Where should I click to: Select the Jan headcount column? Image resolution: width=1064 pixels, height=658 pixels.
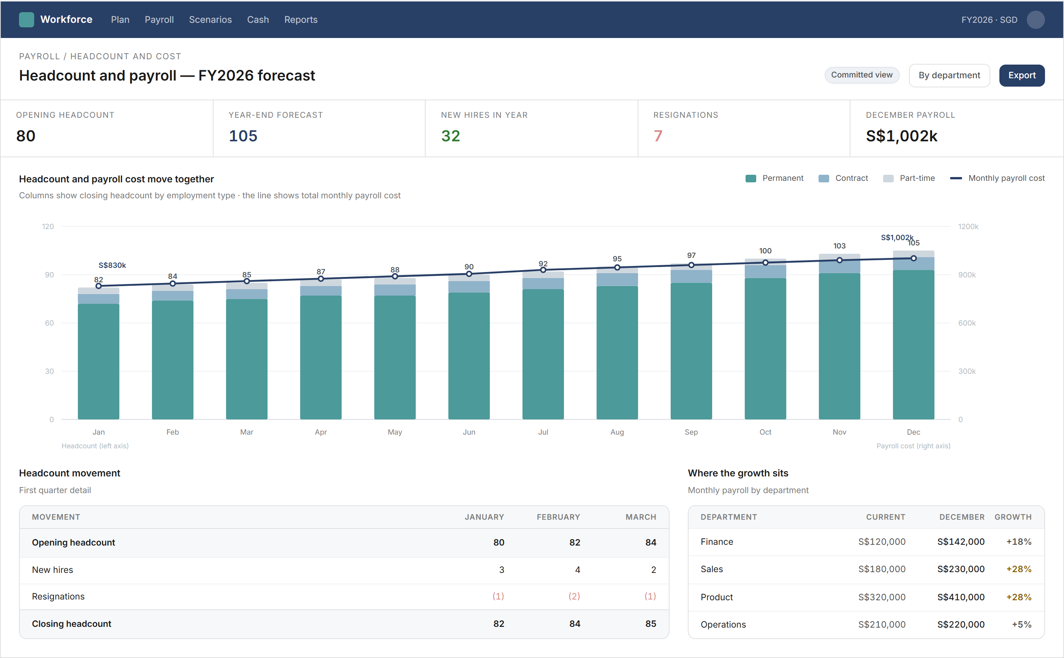pyautogui.click(x=99, y=353)
